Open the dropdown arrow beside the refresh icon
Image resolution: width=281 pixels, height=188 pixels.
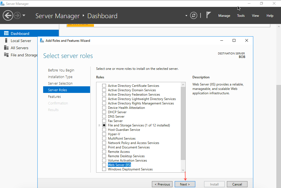point(187,16)
